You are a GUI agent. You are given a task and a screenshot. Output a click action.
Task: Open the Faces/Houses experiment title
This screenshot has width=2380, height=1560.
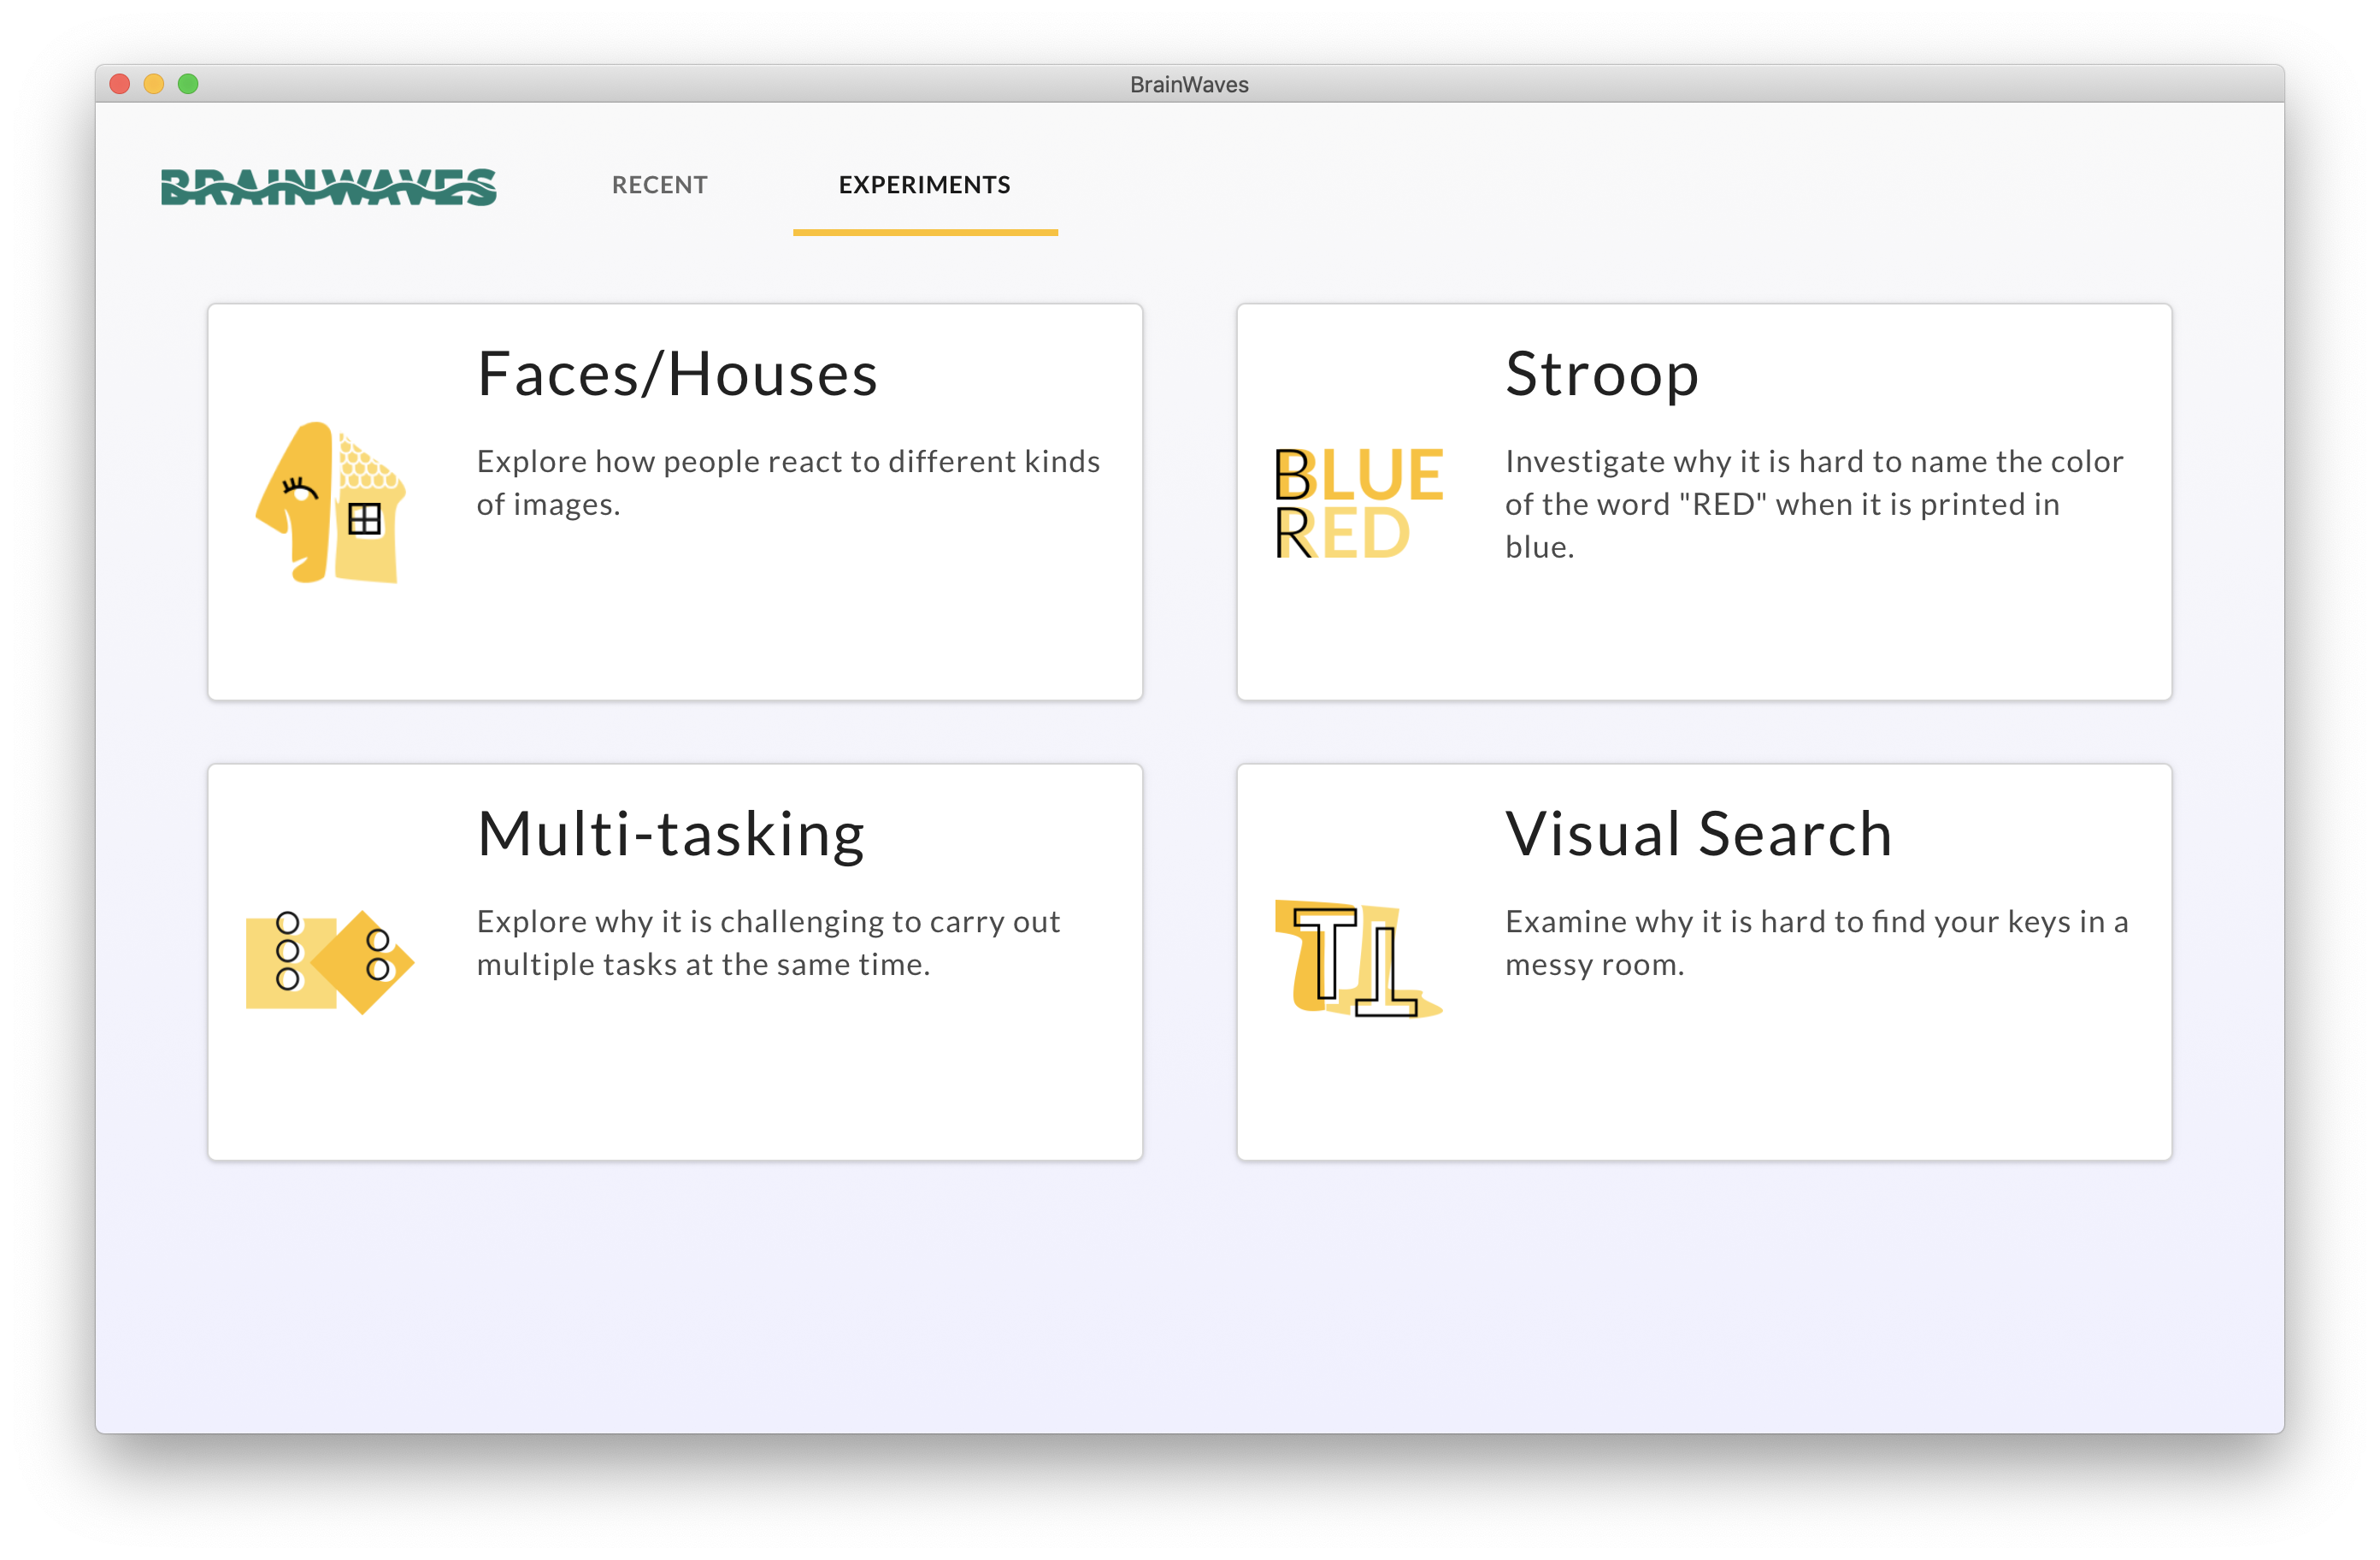[677, 375]
